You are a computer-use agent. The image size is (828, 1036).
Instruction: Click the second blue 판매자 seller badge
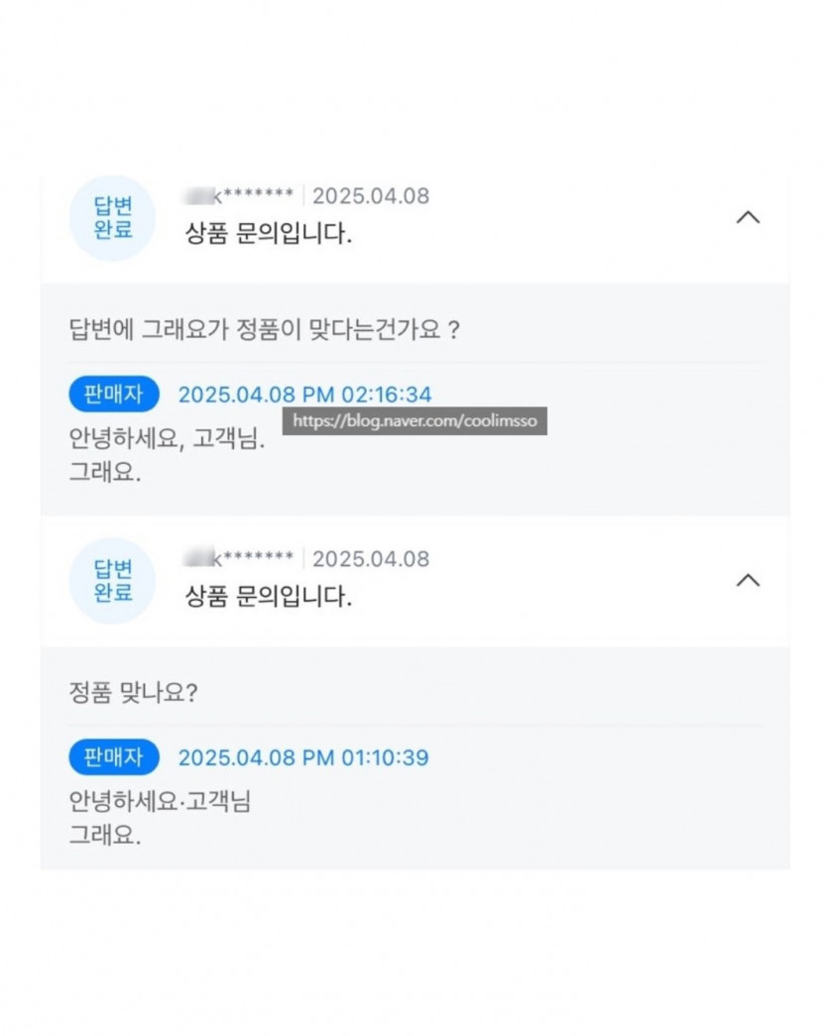[x=114, y=756]
